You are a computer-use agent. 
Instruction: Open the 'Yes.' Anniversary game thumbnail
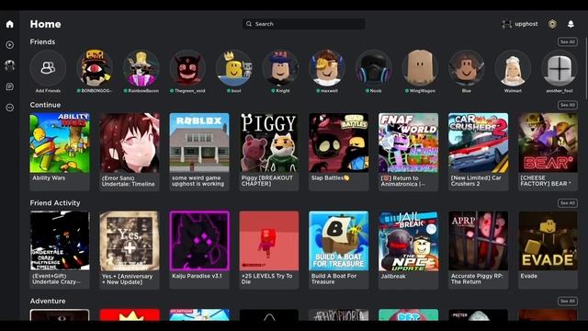130,241
